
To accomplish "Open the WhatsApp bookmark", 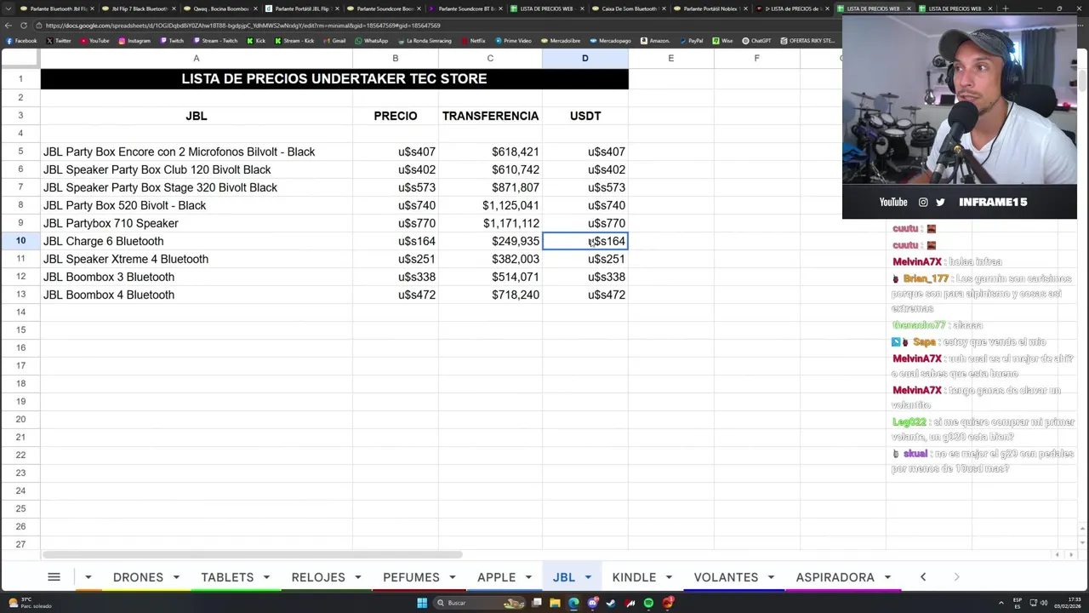I will pos(371,41).
